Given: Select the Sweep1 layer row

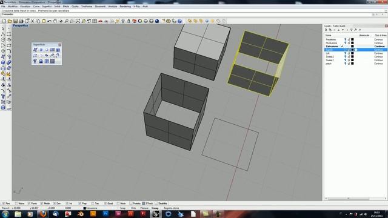Looking at the screenshot, I should 356,60.
